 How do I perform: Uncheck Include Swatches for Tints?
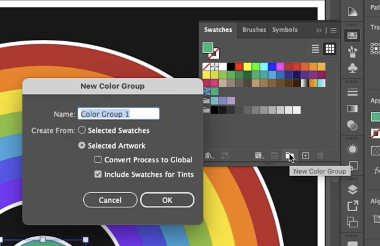[x=98, y=174]
